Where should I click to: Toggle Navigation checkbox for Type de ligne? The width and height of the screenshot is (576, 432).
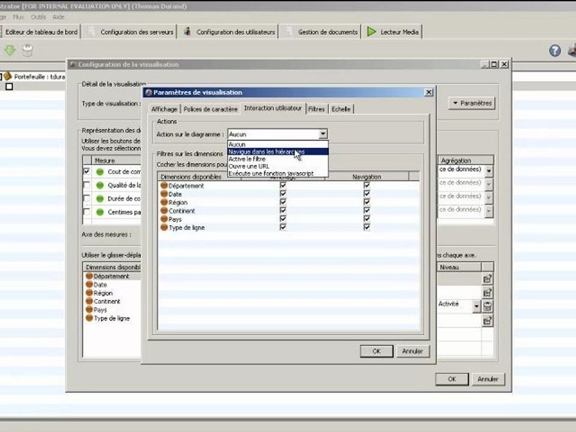tap(367, 227)
